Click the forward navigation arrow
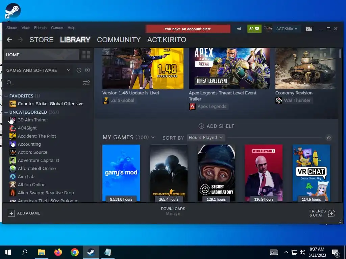This screenshot has height=259, width=346. (x=20, y=40)
